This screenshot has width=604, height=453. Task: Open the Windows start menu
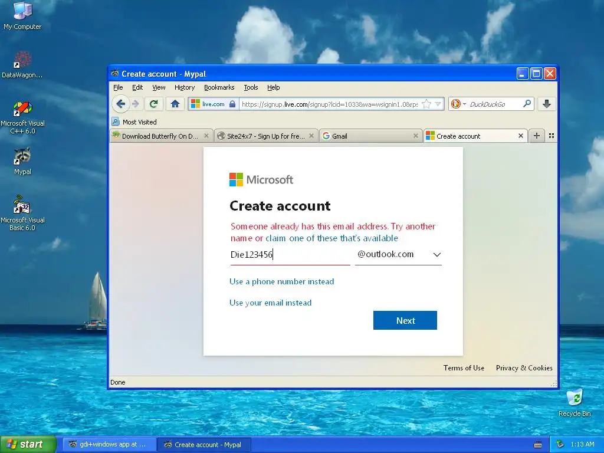click(28, 444)
